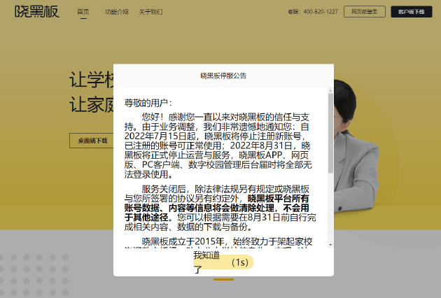
Task: Click the customer service number 400-820-1227
Action: [321, 12]
